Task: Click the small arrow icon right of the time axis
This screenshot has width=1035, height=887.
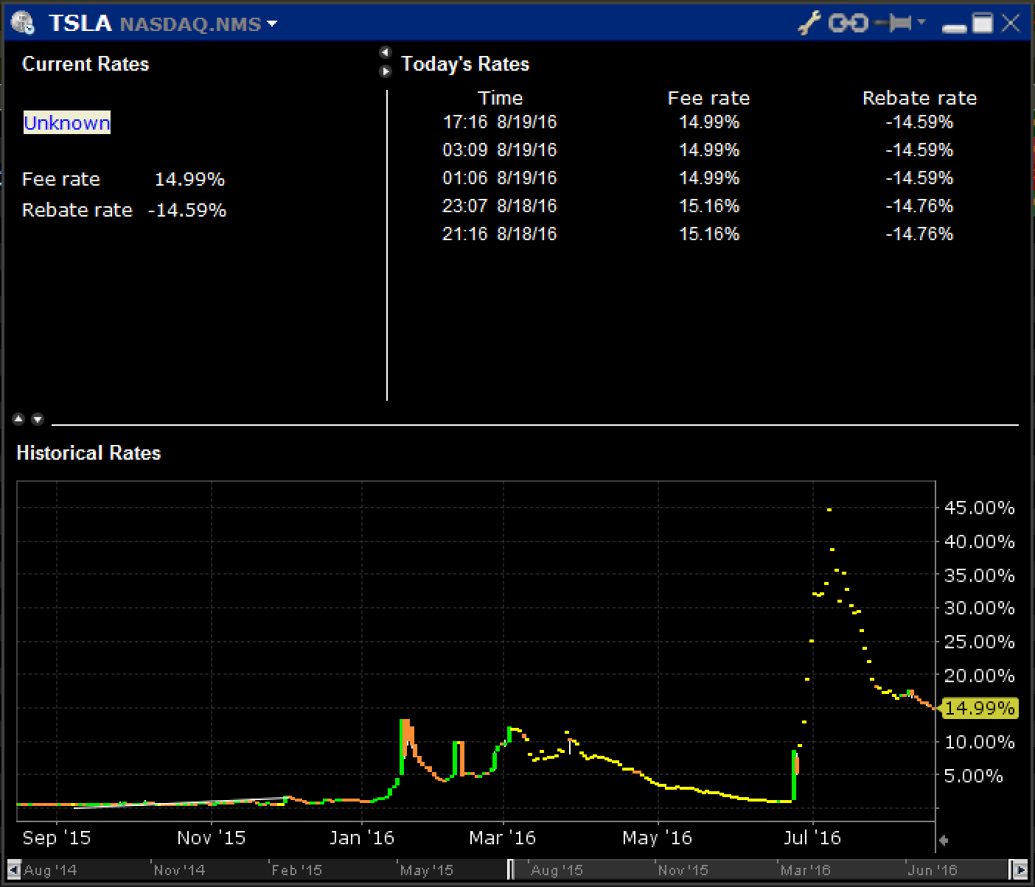Action: (943, 840)
